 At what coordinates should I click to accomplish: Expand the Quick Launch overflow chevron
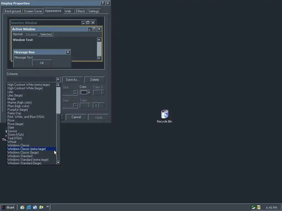47,207
